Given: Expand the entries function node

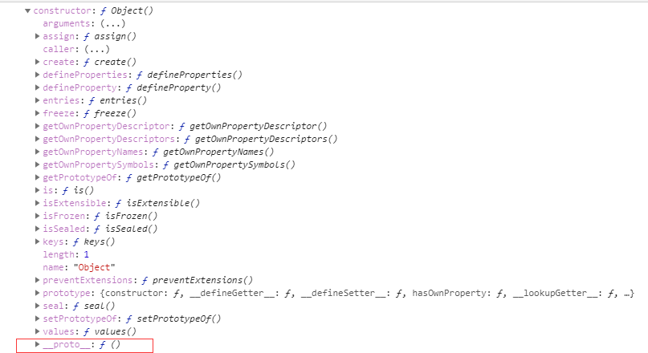Looking at the screenshot, I should 37,100.
